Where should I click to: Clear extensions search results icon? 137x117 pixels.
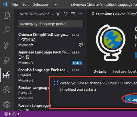(x=73, y=14)
